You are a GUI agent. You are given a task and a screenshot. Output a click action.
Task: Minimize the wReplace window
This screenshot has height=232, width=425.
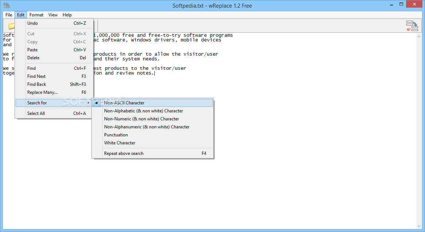click(391, 5)
